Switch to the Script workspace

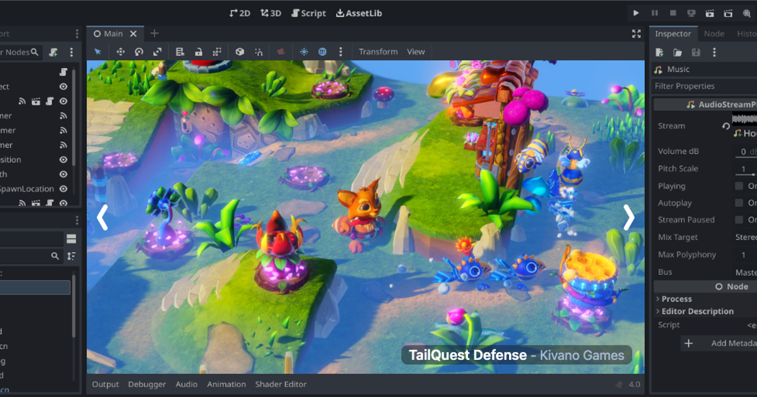click(x=308, y=13)
